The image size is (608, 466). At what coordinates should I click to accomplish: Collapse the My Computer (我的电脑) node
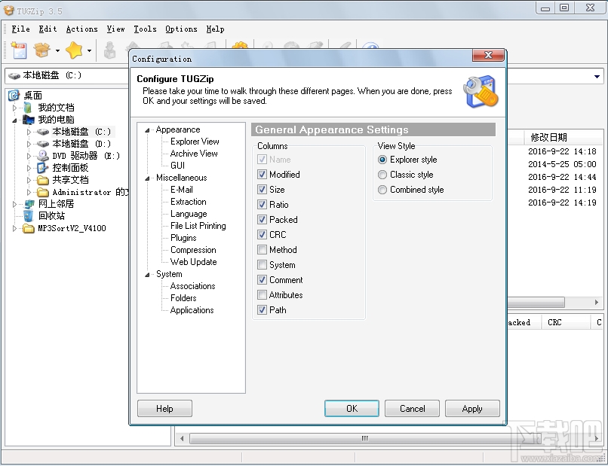click(x=14, y=120)
